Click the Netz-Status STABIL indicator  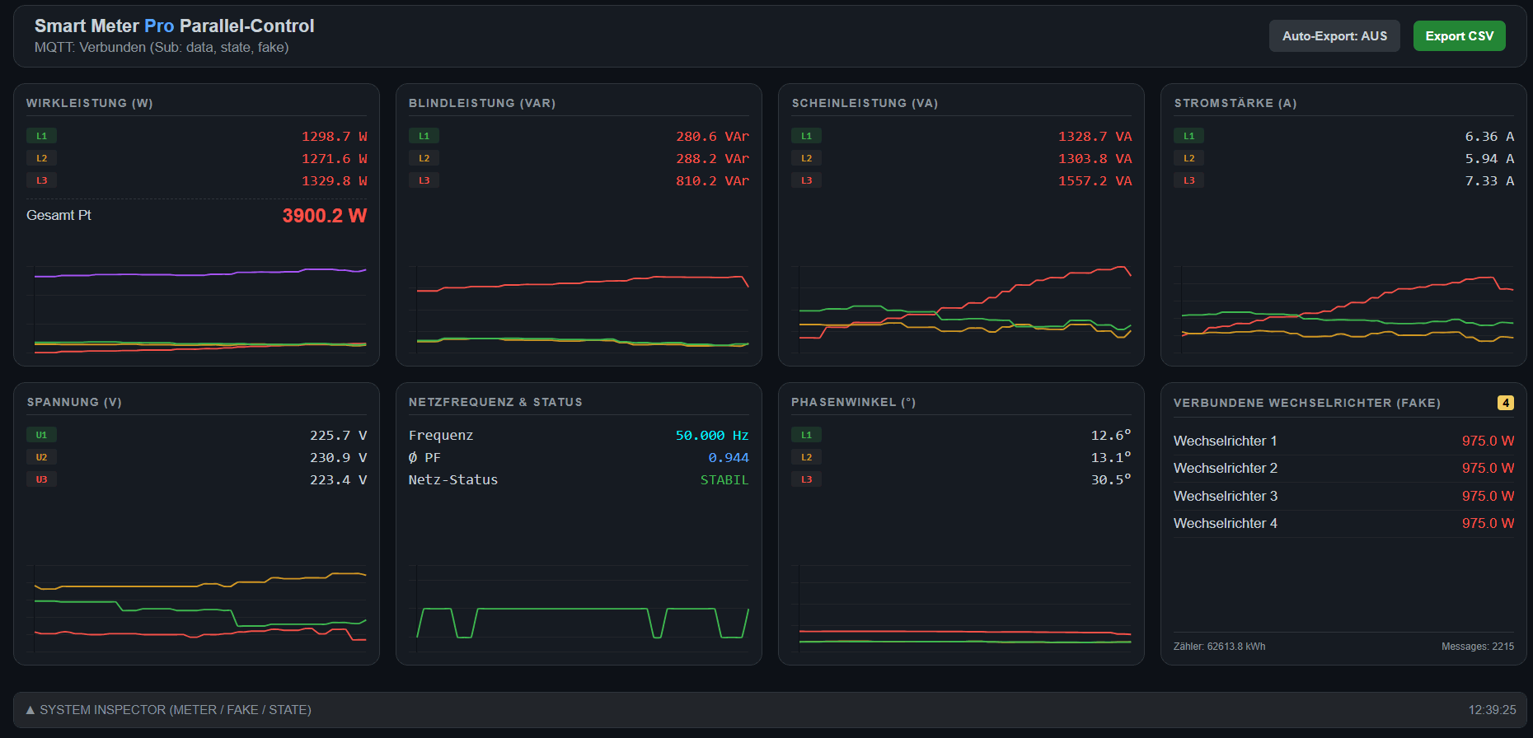click(724, 479)
